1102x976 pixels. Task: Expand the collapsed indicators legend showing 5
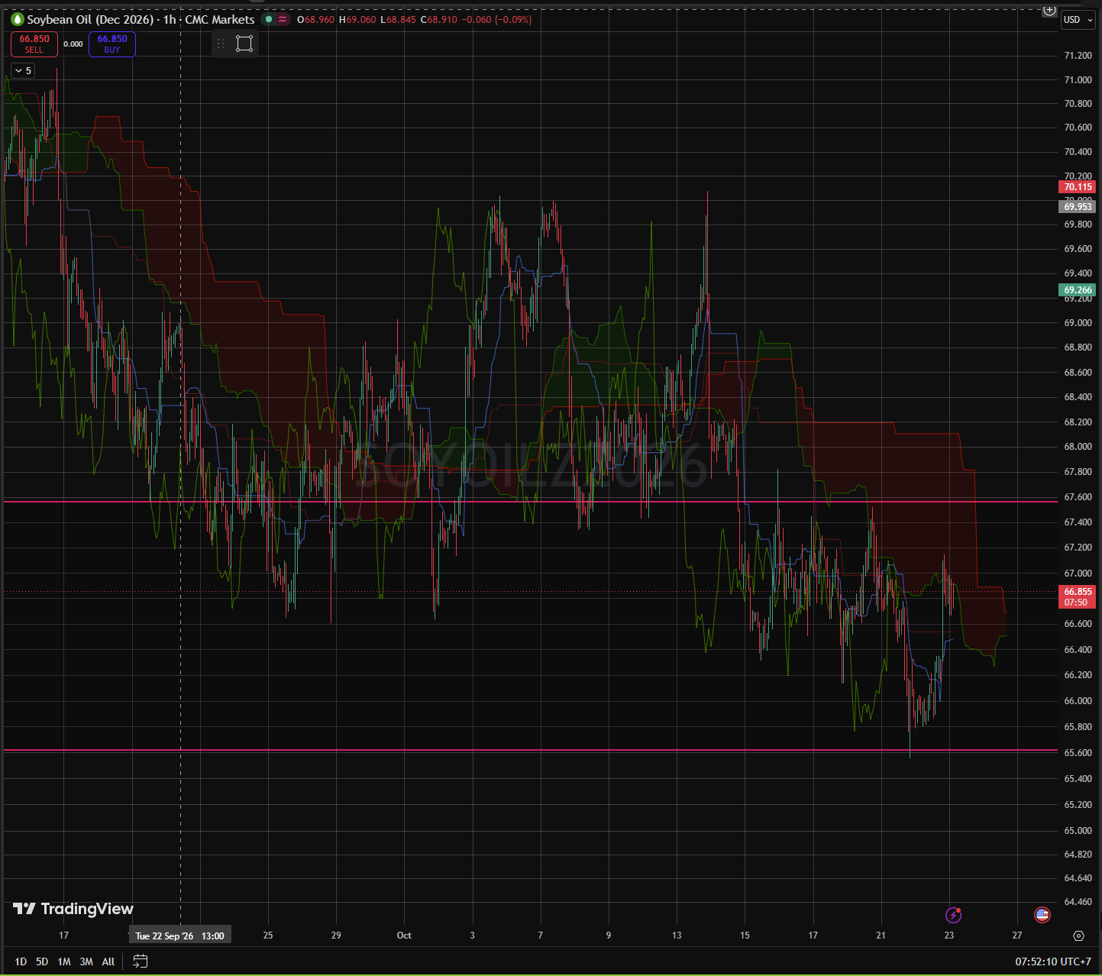click(x=23, y=70)
